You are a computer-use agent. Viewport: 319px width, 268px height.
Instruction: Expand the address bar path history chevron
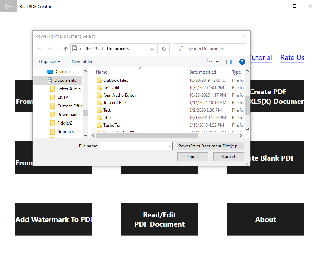pos(152,49)
